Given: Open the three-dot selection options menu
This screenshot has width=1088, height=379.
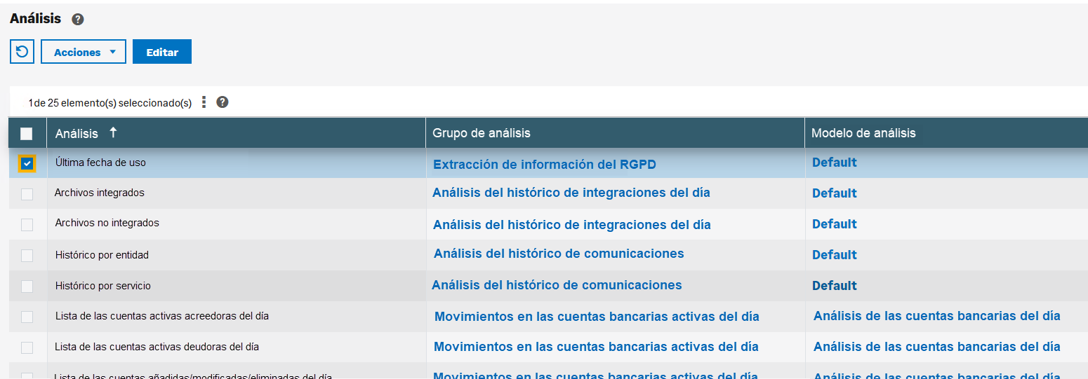Looking at the screenshot, I should point(204,102).
